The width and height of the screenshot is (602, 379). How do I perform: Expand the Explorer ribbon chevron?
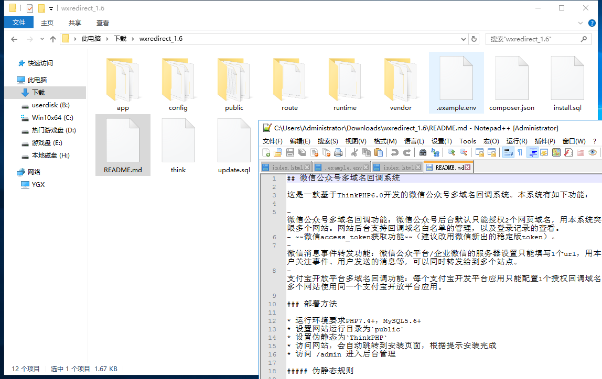(x=580, y=23)
